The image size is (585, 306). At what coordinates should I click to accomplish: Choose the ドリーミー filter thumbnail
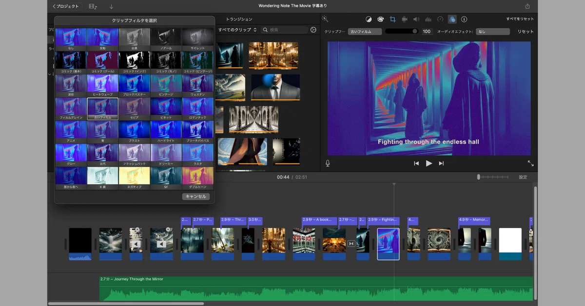coord(166,155)
